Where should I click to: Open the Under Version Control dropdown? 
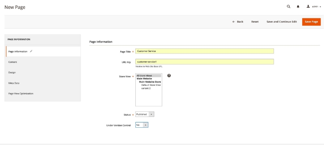[x=142, y=125]
